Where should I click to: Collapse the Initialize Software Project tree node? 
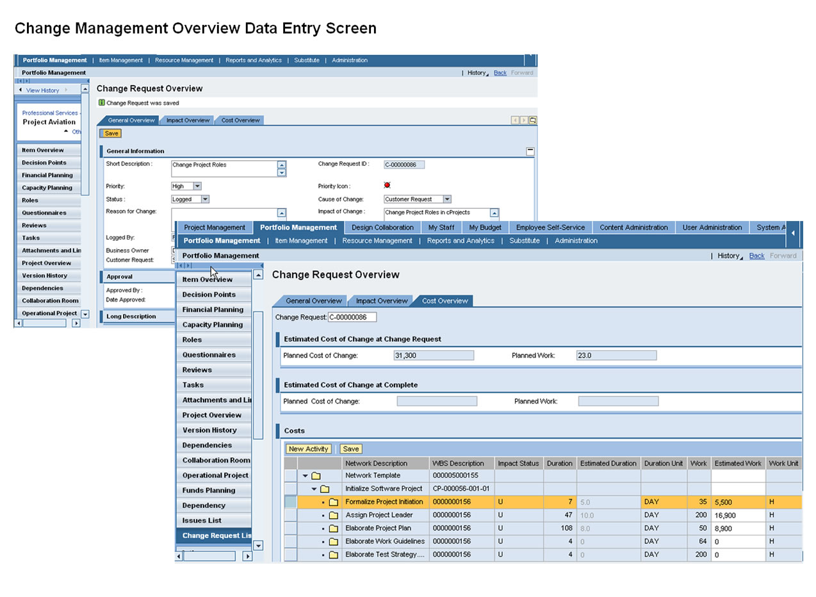click(314, 489)
